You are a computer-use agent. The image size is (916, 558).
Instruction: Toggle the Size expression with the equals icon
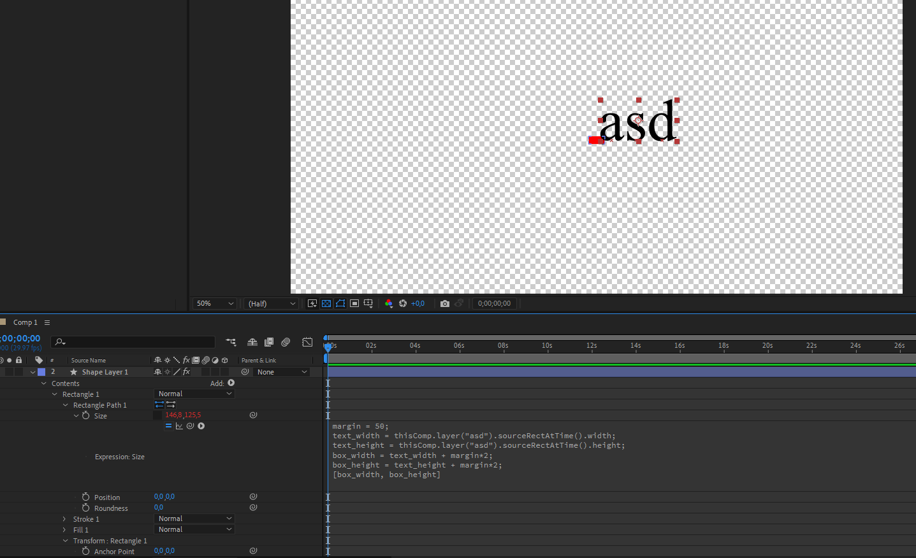click(x=168, y=426)
